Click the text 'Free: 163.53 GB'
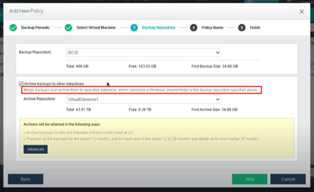Viewport: 314px width, 192px height. tap(143, 66)
